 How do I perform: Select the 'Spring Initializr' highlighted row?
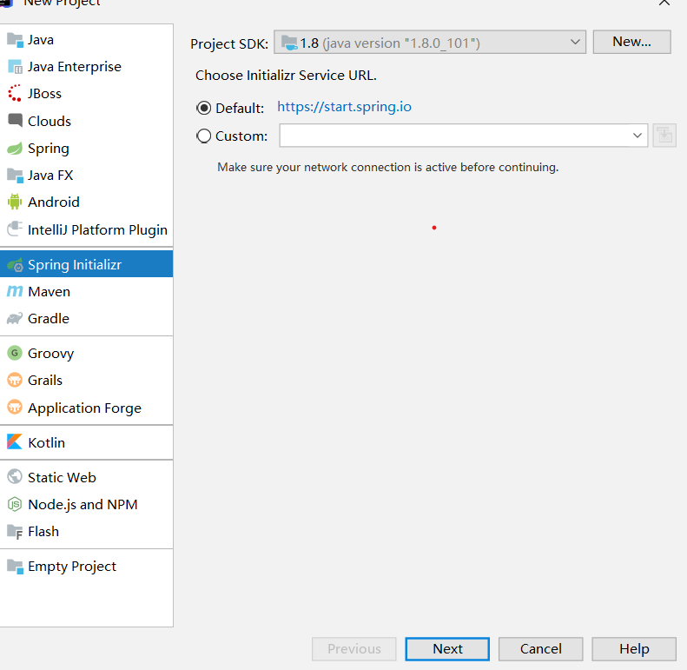[86, 264]
